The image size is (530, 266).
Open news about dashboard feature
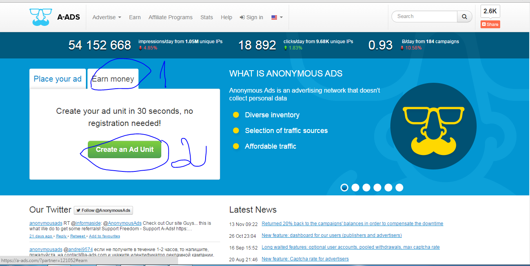(x=331, y=235)
